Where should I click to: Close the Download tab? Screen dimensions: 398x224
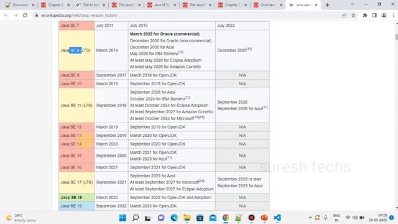(33, 5)
